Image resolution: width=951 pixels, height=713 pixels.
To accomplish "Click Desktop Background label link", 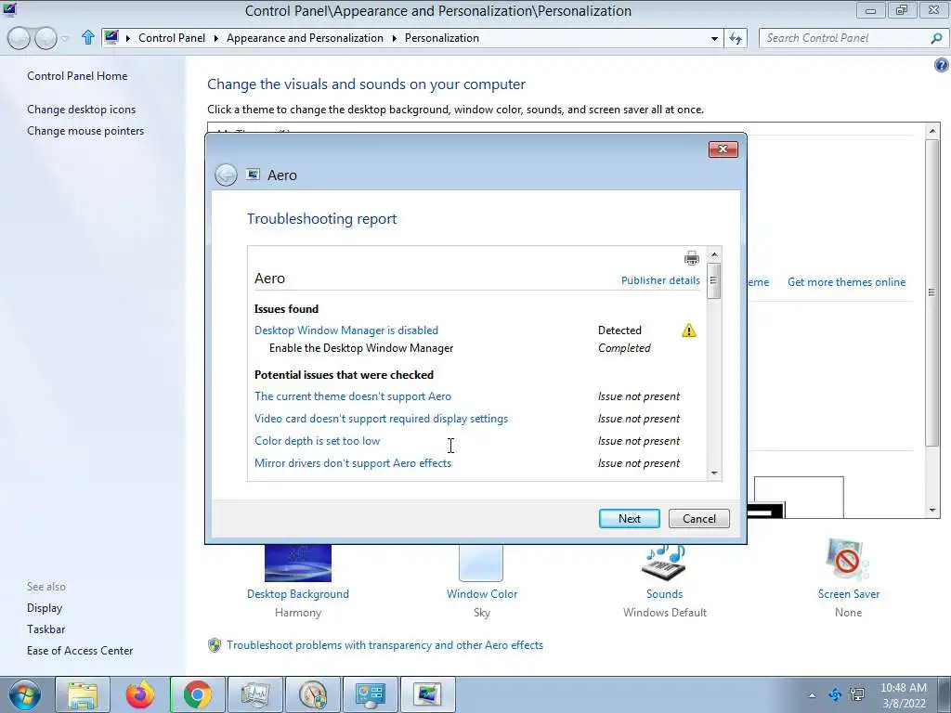I will pos(298,594).
